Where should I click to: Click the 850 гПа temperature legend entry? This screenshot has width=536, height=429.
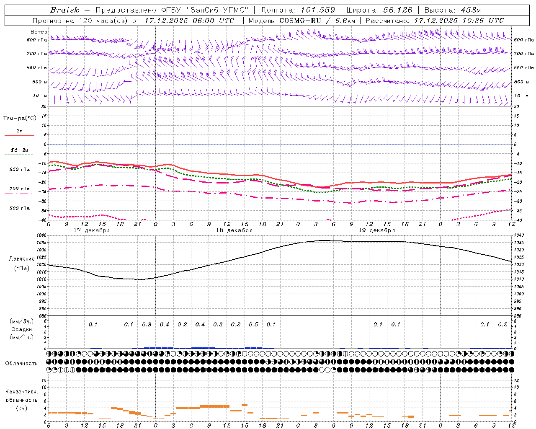(x=19, y=169)
